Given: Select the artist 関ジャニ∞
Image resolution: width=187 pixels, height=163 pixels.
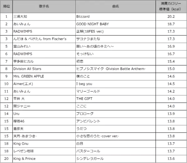Looking at the screenshot, I should 22,106.
